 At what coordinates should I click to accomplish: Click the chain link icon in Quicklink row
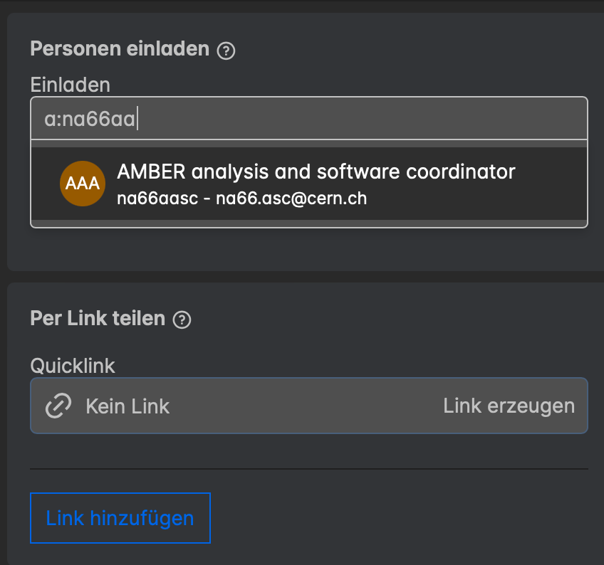(x=58, y=406)
